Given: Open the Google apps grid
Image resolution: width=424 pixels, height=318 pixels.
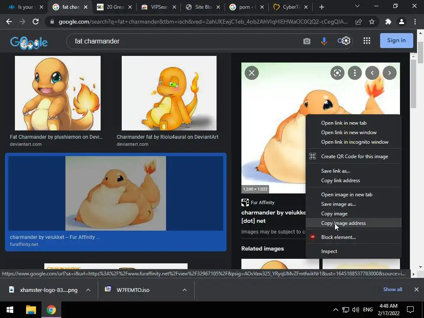Looking at the screenshot, I should (x=367, y=41).
